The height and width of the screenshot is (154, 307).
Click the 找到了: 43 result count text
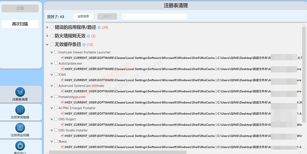point(56,17)
